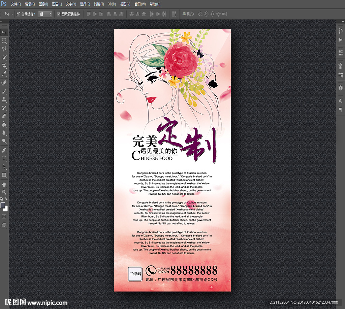Select the Quick Selection tool

click(4, 57)
